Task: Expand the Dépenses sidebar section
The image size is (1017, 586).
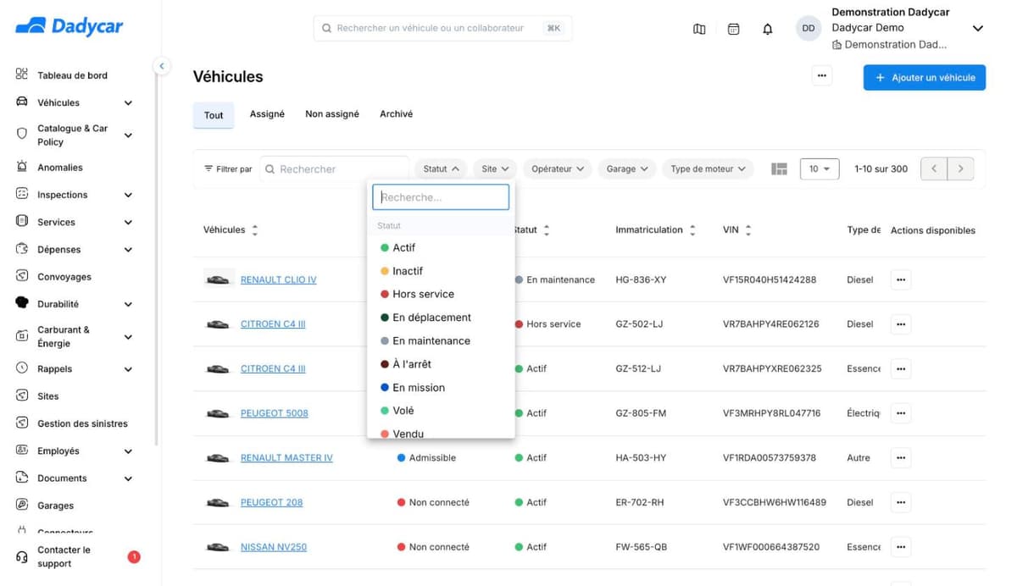Action: tap(128, 250)
